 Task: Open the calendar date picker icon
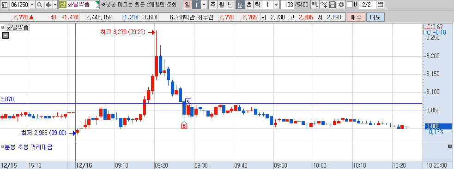381,5
